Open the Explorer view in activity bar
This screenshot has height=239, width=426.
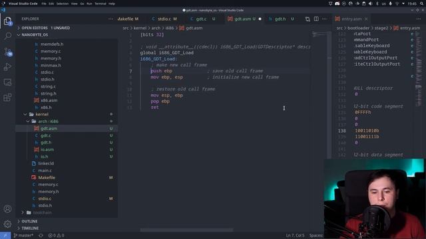pos(7,21)
